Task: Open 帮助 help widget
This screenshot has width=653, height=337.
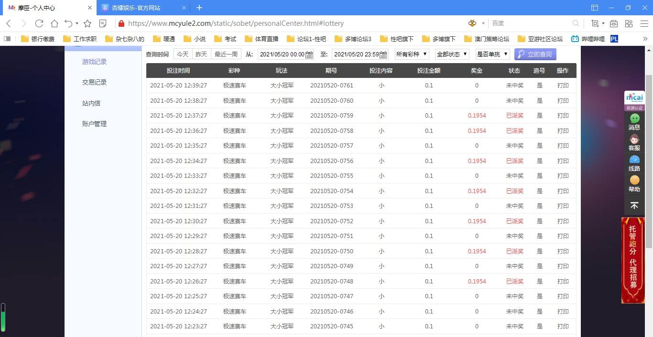Action: (x=634, y=184)
